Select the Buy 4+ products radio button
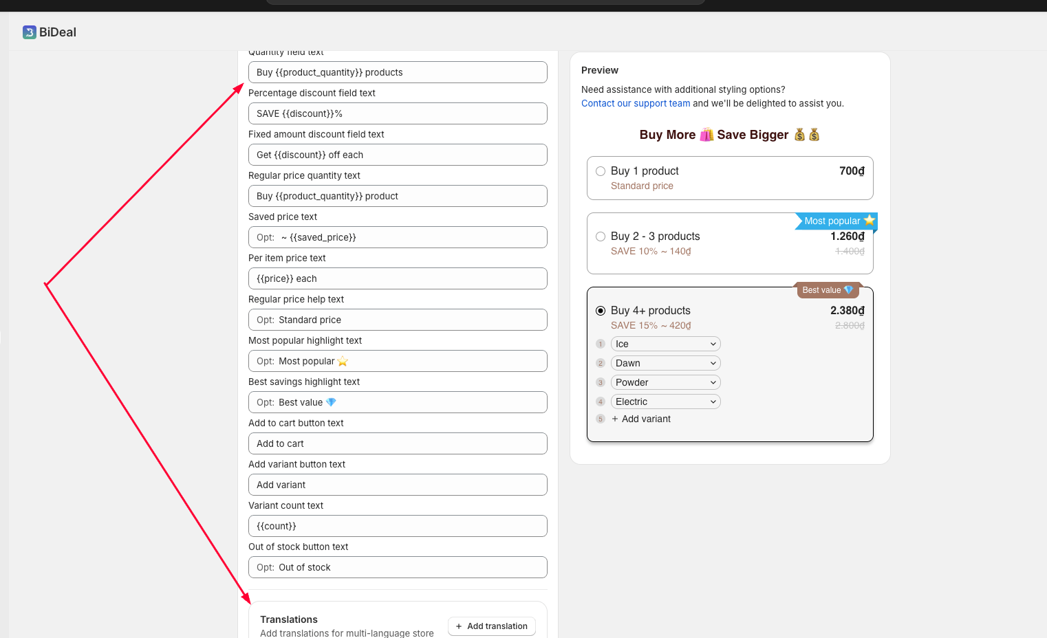This screenshot has width=1047, height=638. [x=601, y=311]
